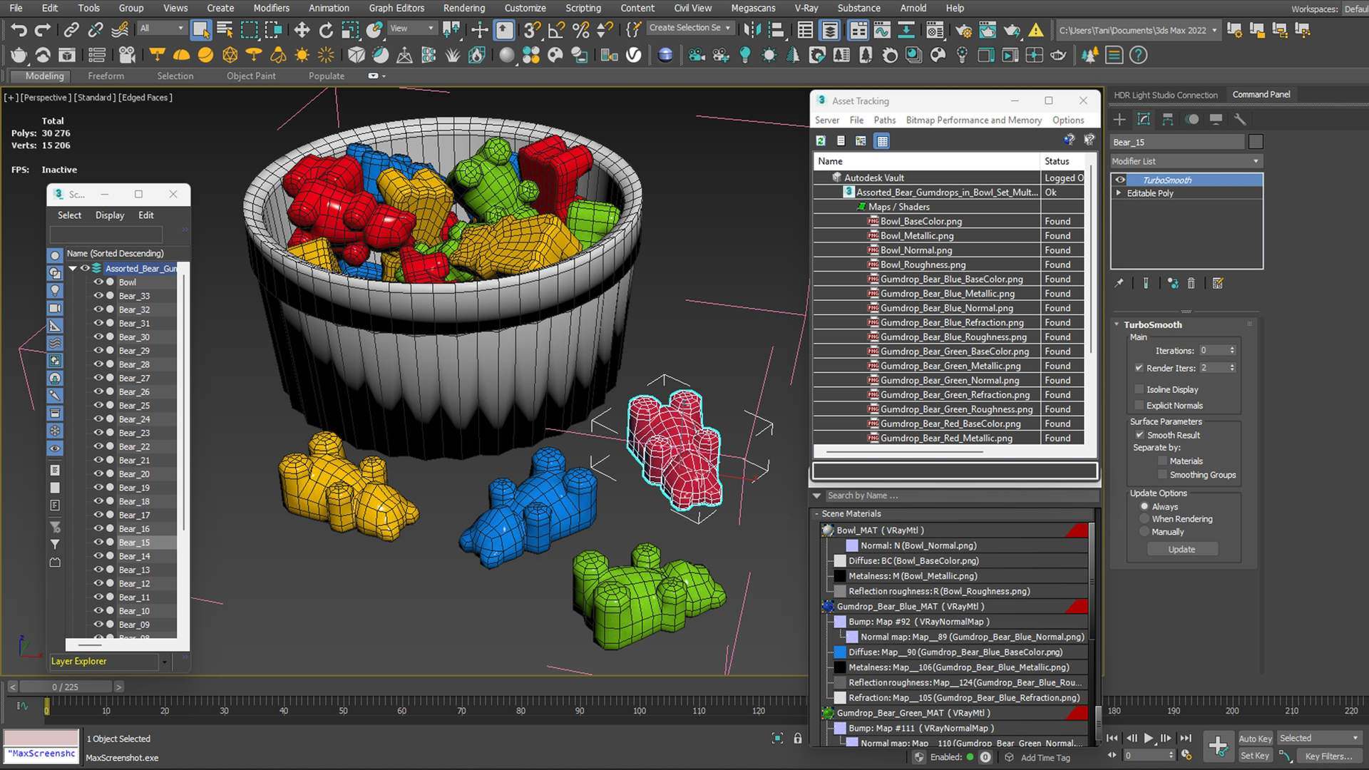Click the Auto Key button
1369x770 pixels.
pyautogui.click(x=1255, y=739)
